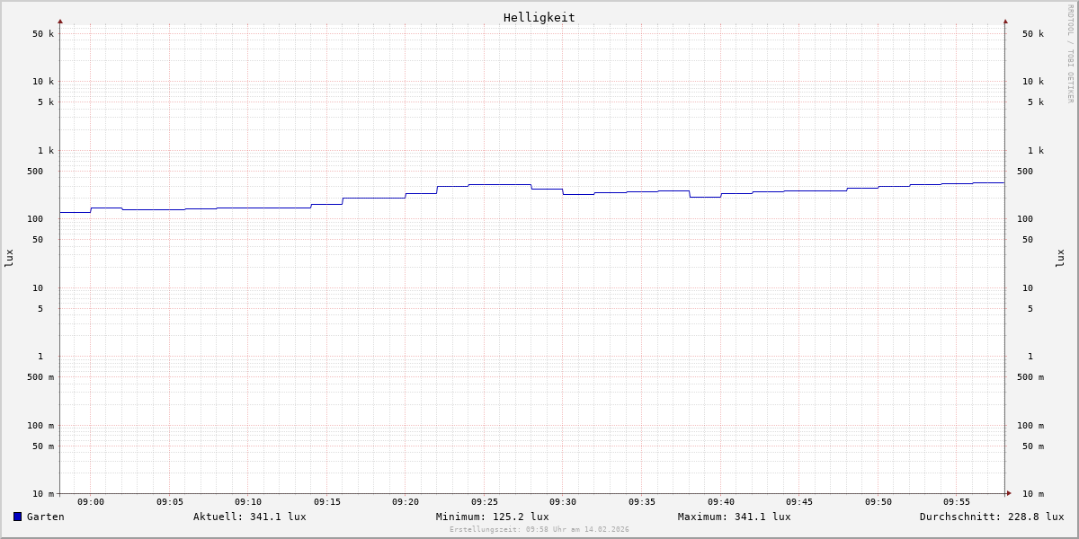Click the 09:00 time axis label

(x=91, y=502)
